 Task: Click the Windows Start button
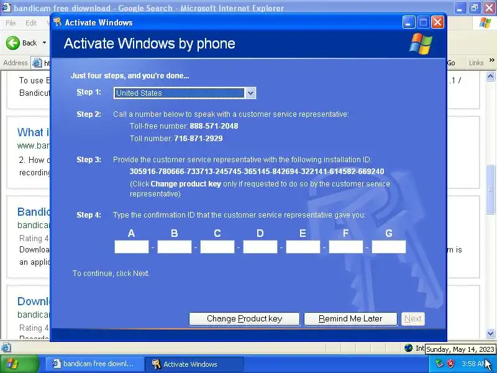(x=20, y=364)
